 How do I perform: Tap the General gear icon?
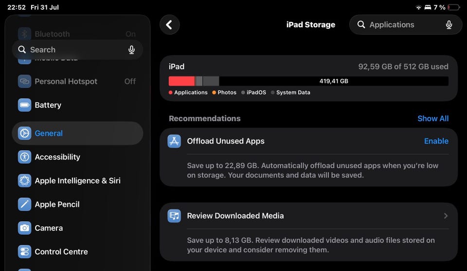pyautogui.click(x=24, y=133)
